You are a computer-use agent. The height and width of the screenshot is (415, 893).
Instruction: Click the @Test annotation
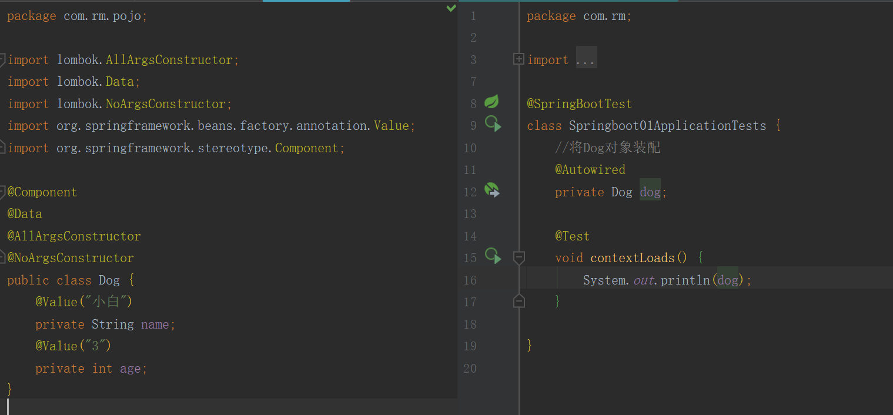point(572,236)
